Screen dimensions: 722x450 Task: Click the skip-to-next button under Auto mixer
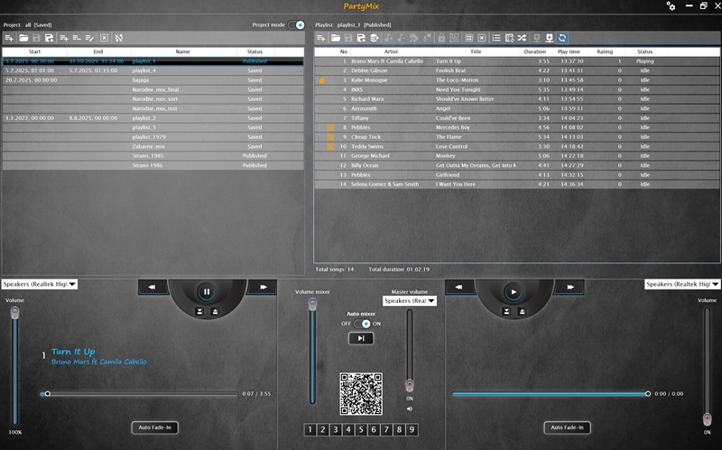(x=360, y=338)
